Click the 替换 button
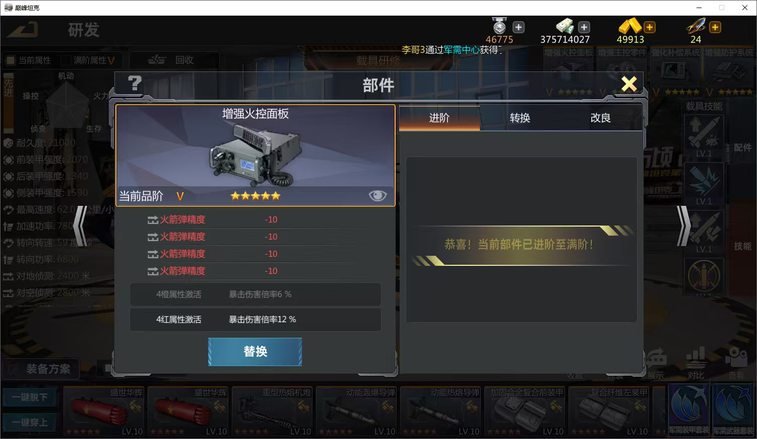Viewport: 757px width, 439px height. click(x=255, y=351)
